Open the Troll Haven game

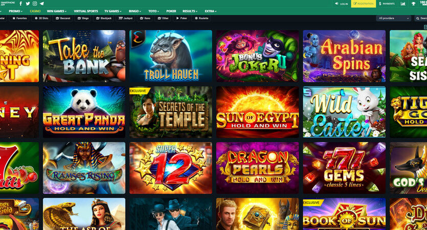(171, 56)
